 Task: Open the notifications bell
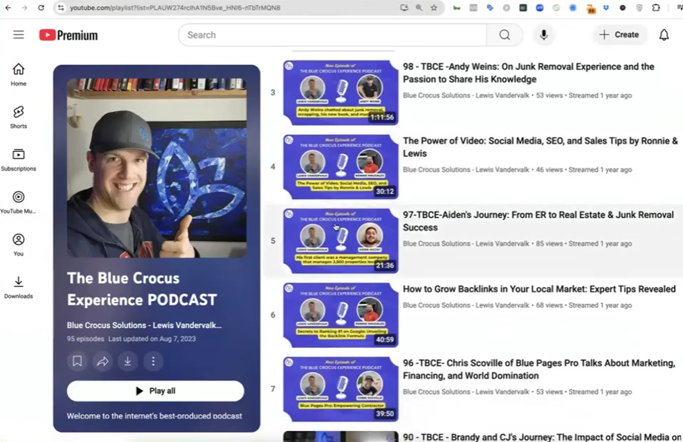[664, 35]
